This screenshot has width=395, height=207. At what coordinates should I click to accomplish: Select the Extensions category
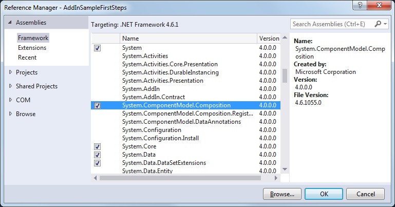tap(32, 48)
